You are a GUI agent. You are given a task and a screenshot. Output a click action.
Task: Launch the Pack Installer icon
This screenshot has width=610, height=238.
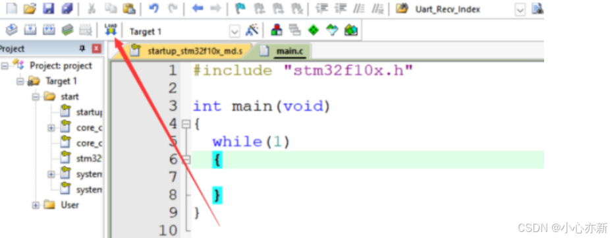351,30
